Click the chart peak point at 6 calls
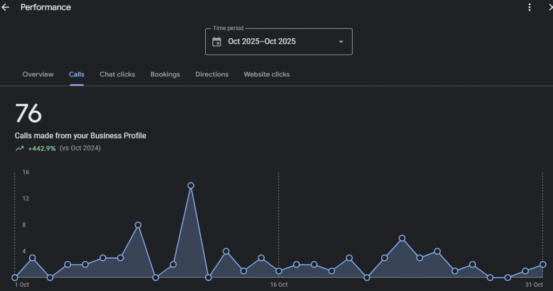553x291 pixels. pos(402,238)
